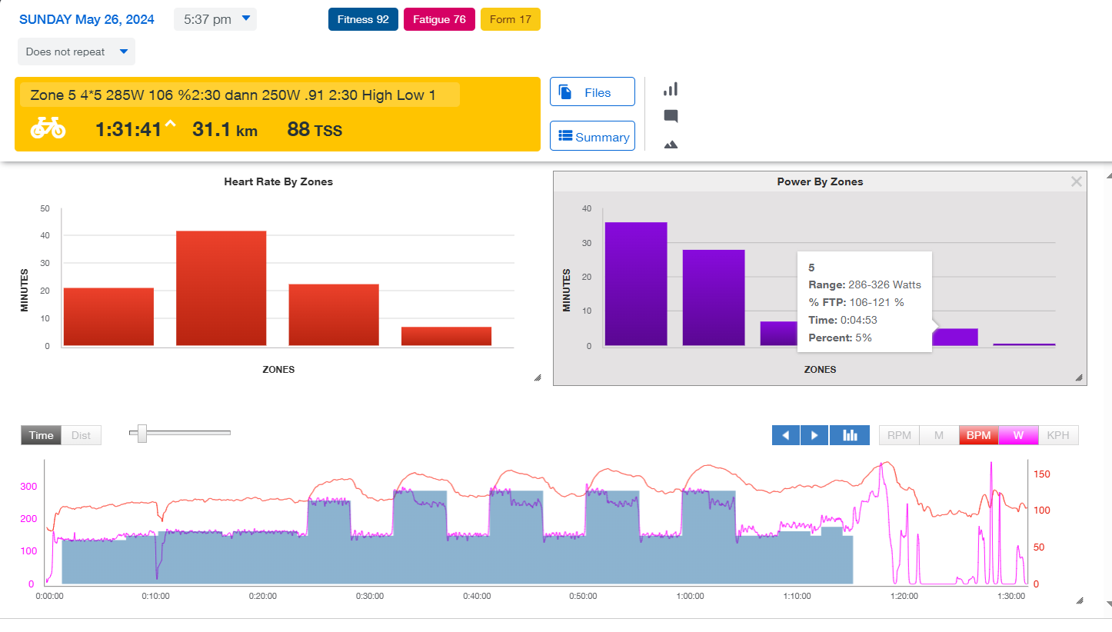
Task: Open the 5:37 pm time dropdown
Action: point(215,19)
